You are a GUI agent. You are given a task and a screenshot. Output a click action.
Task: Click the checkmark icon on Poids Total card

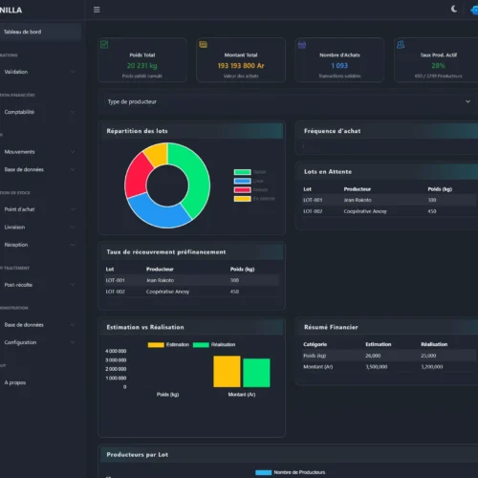click(104, 45)
